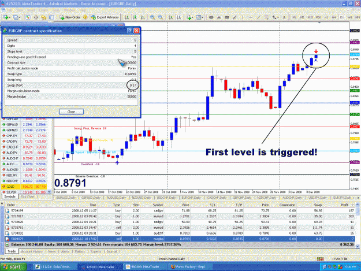
Task: Switch to 480303 MetaTrader taskbar window
Action: (146, 267)
